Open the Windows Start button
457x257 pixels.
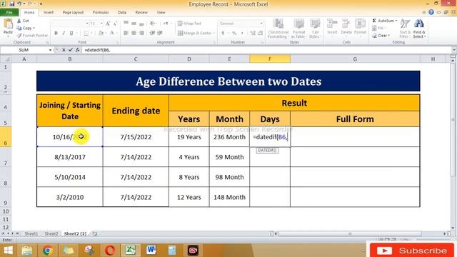click(x=8, y=251)
